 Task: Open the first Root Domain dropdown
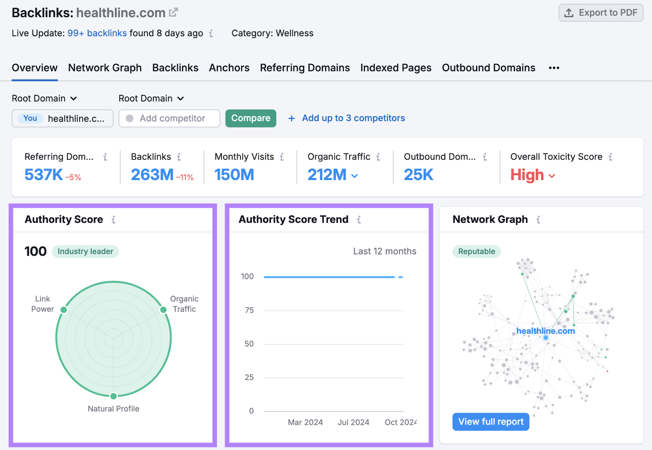(x=45, y=98)
